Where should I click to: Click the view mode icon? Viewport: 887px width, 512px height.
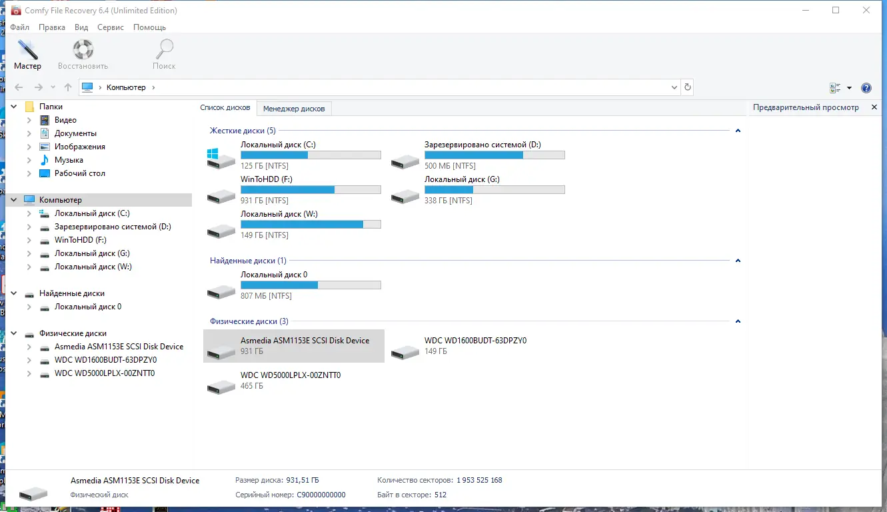[835, 88]
